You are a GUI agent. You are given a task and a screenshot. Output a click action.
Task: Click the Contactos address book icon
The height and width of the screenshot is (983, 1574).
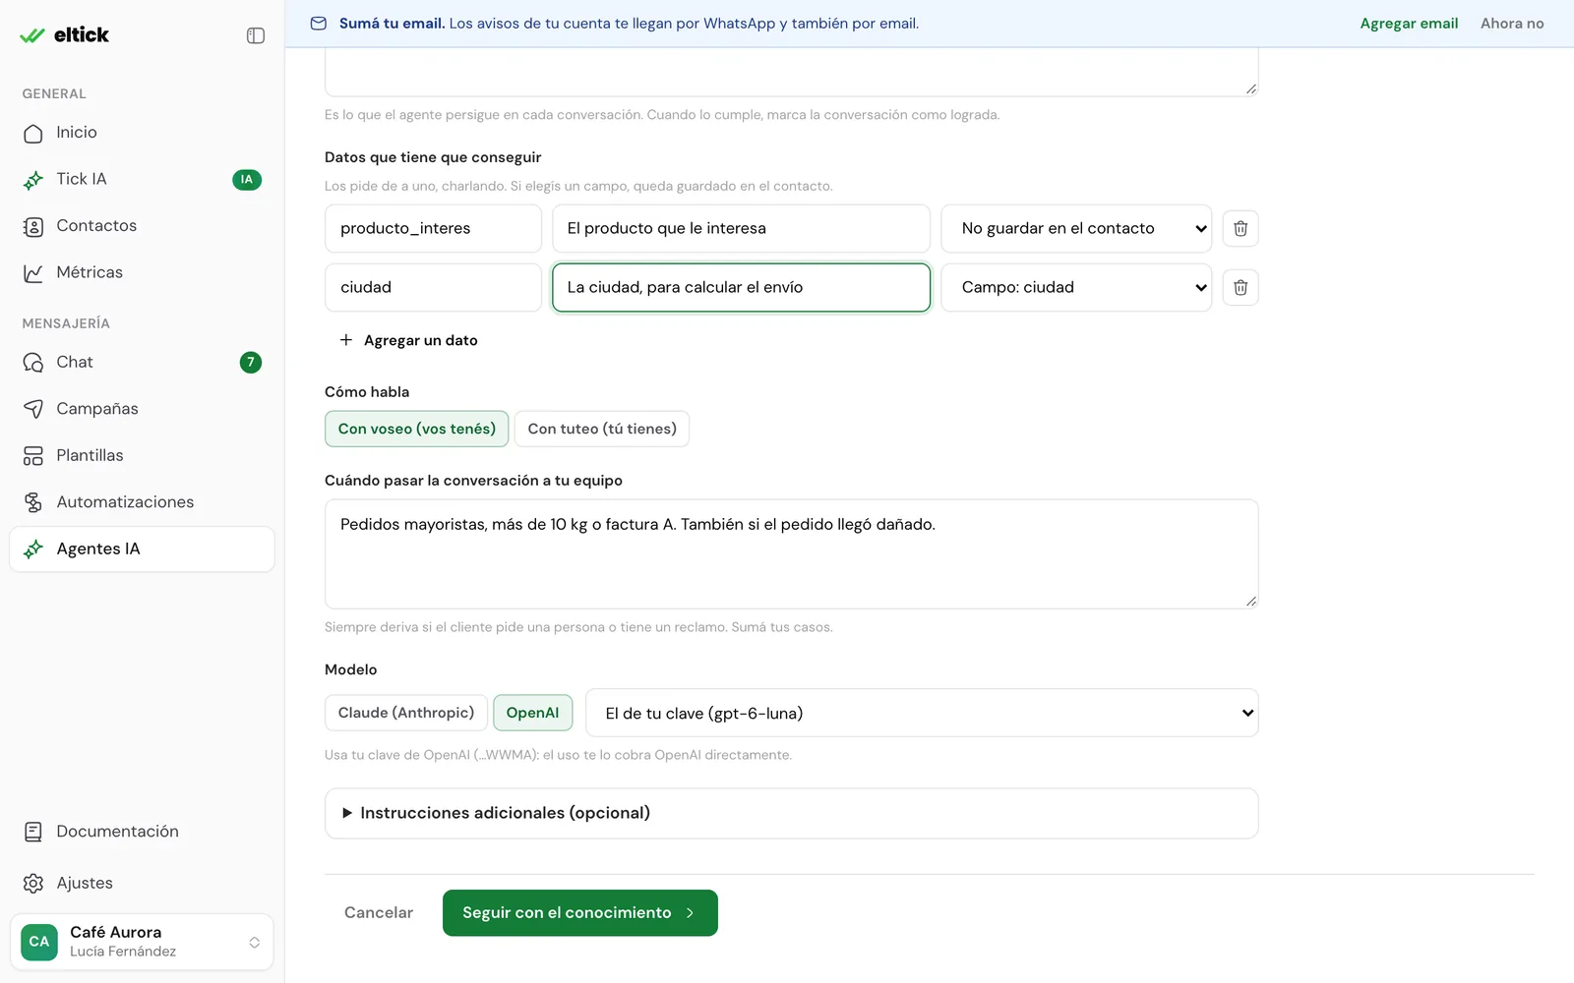(33, 227)
